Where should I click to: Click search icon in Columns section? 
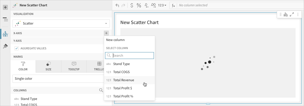click(x=101, y=90)
